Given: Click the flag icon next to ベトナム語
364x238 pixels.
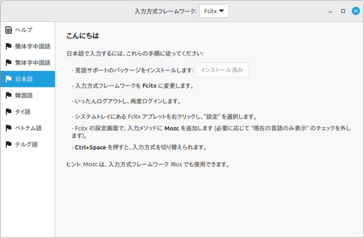Looking at the screenshot, I should [x=8, y=128].
